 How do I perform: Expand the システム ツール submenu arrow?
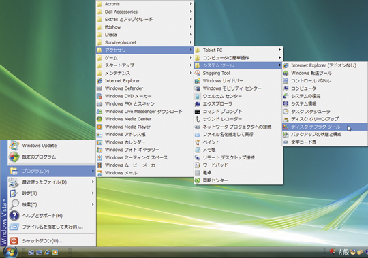(x=280, y=65)
